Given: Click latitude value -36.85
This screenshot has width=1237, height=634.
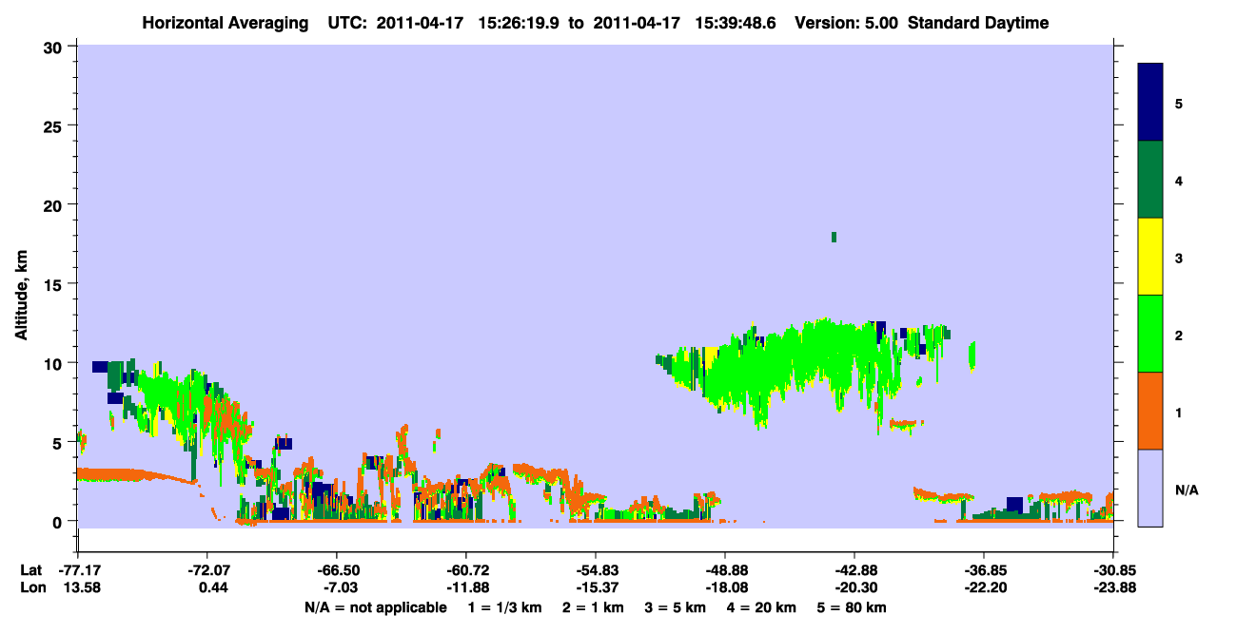Looking at the screenshot, I should (x=984, y=569).
